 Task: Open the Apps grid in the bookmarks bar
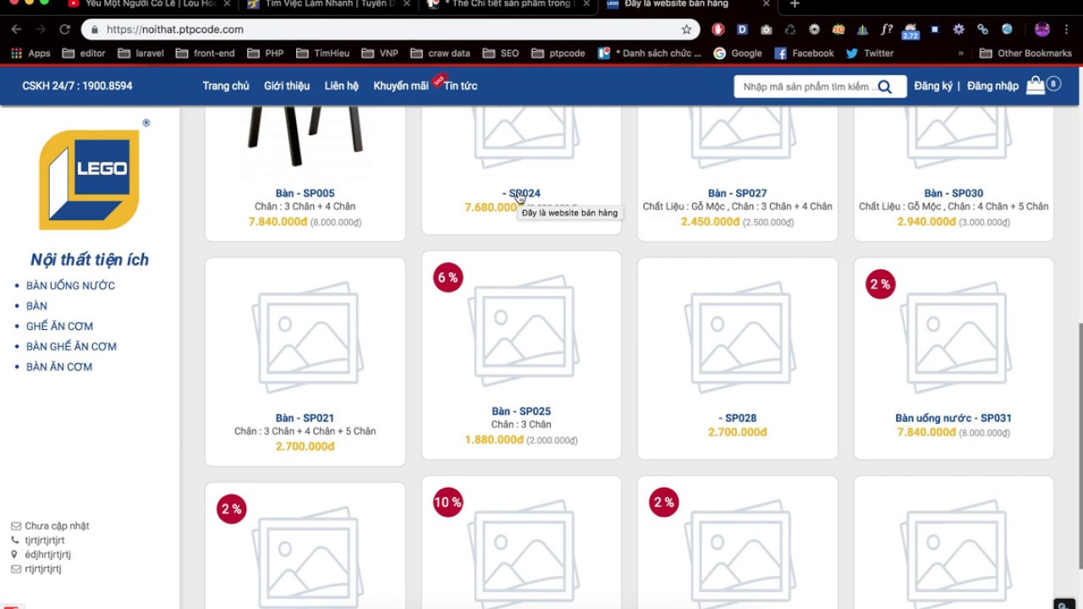[x=30, y=53]
